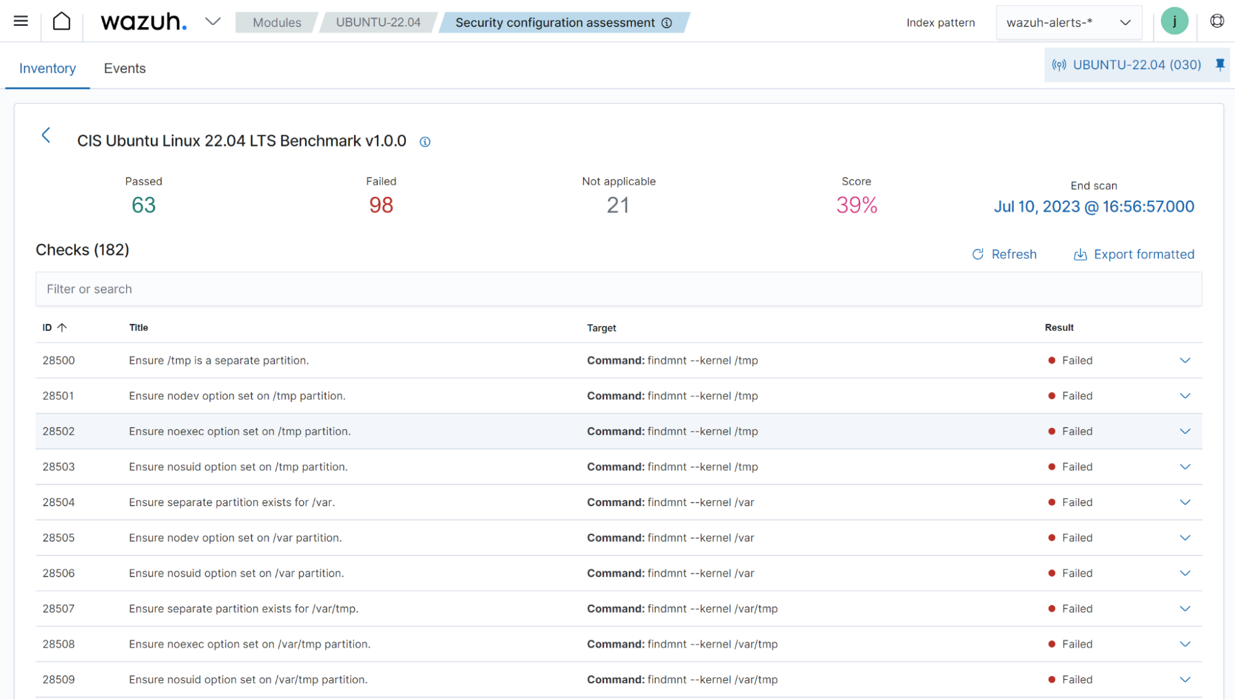Open the benchmark info icon
Screen dimensions: 1235x700
coord(425,142)
